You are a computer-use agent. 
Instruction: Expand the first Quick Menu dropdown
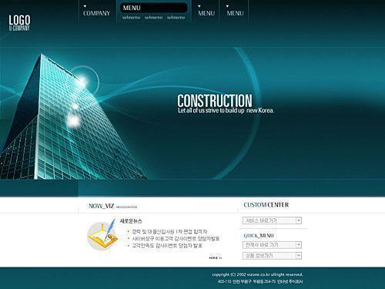(x=272, y=245)
